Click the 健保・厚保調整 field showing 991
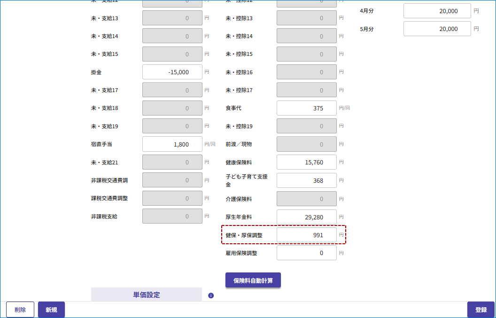 pos(306,235)
